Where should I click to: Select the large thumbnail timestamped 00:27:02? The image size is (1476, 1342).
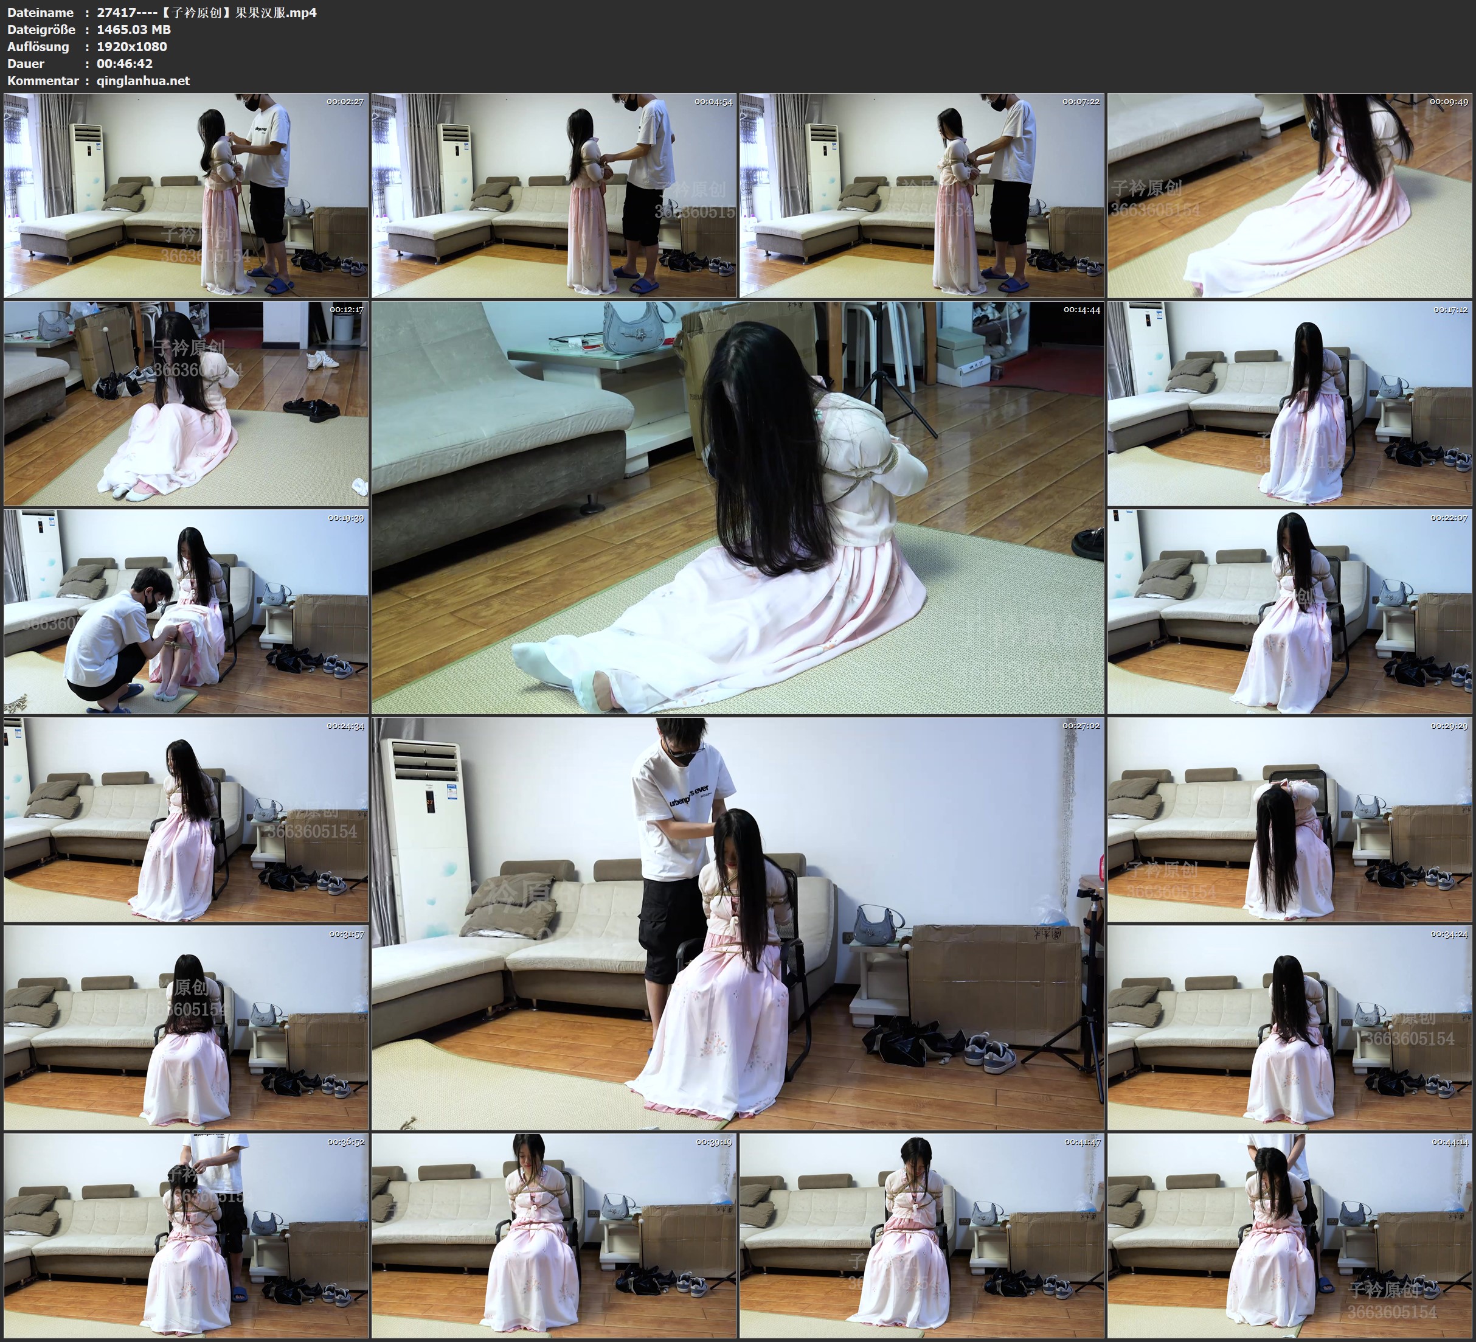click(x=737, y=923)
